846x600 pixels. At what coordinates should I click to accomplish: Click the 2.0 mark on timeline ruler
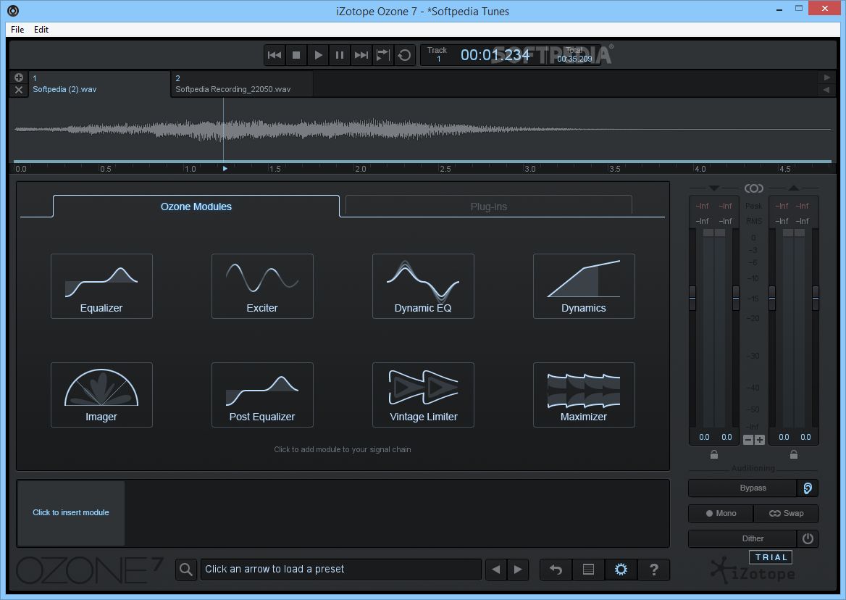coord(361,169)
